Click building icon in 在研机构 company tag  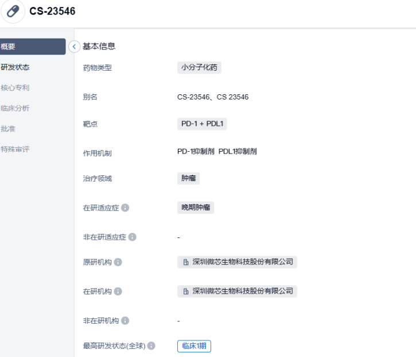coord(186,291)
